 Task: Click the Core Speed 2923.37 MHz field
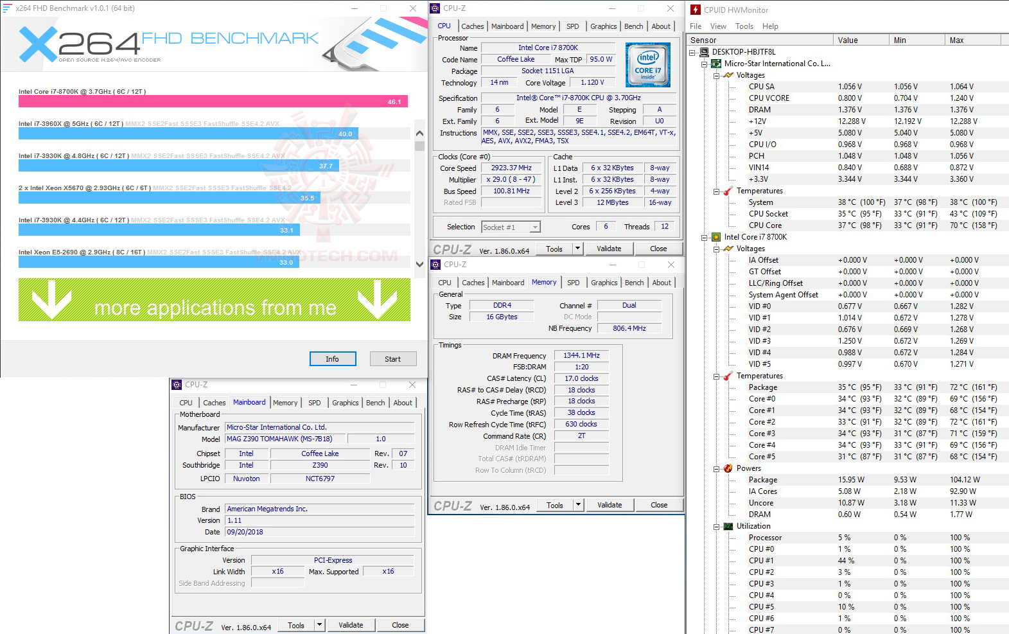click(511, 168)
